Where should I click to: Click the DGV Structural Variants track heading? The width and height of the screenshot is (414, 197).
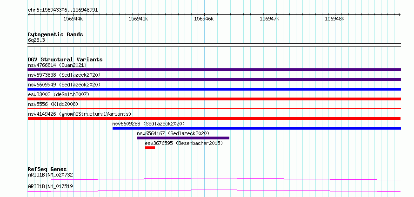point(65,59)
